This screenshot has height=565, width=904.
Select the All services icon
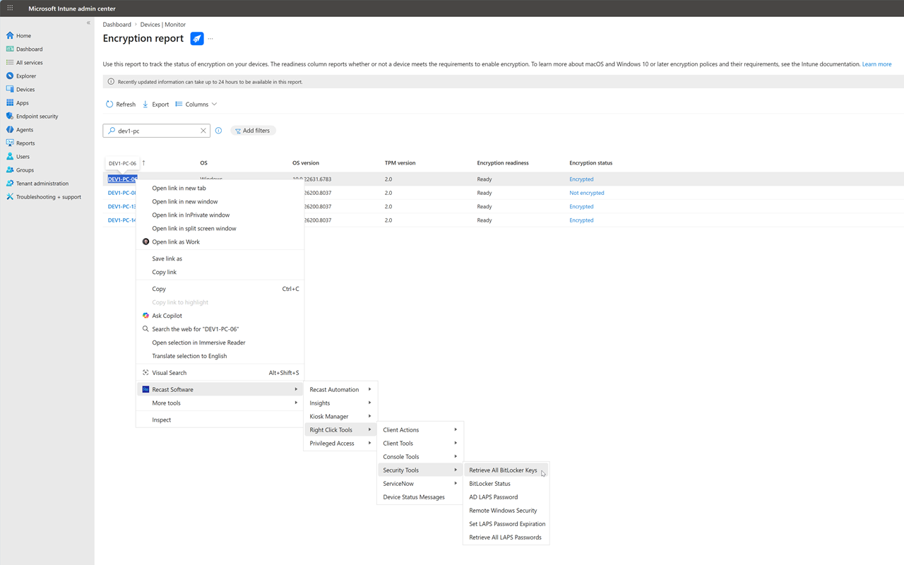pyautogui.click(x=10, y=62)
